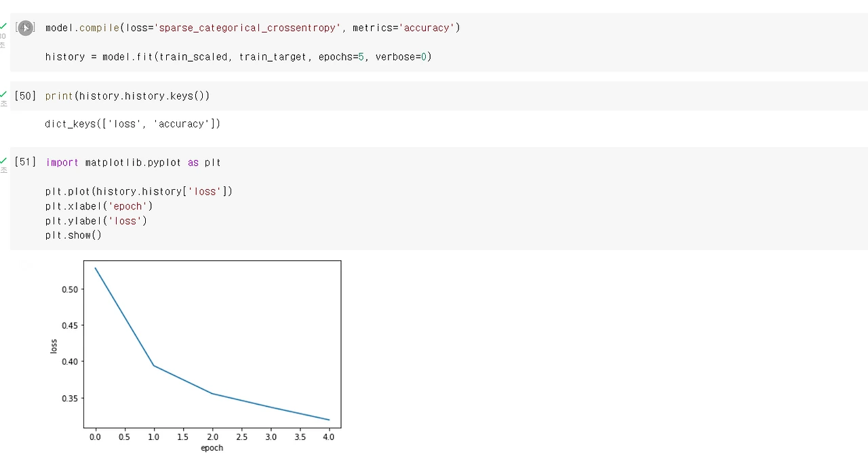Click into print(history.history.keys()) code line
868x471 pixels.
pyautogui.click(x=127, y=96)
